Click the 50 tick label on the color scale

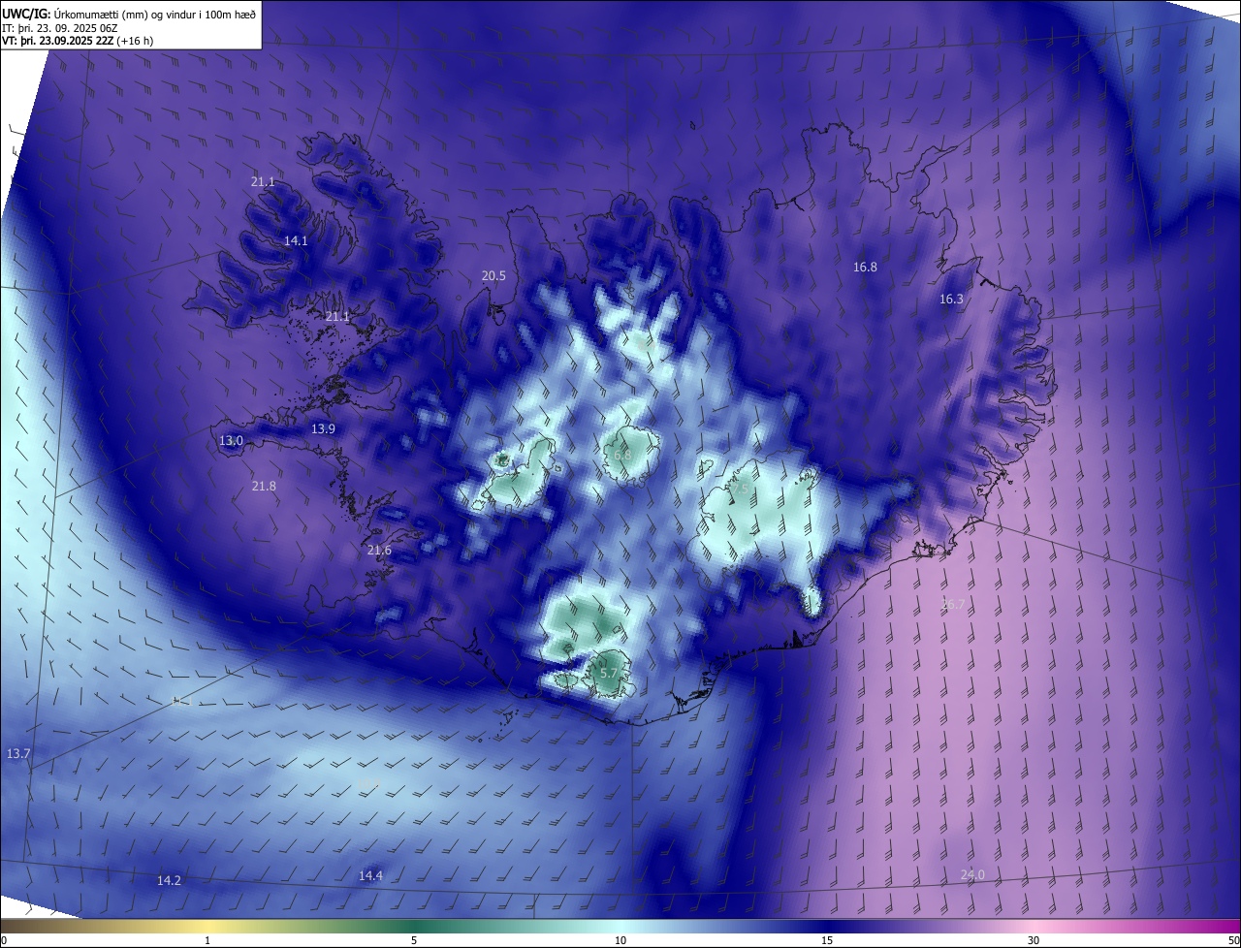pyautogui.click(x=1234, y=941)
